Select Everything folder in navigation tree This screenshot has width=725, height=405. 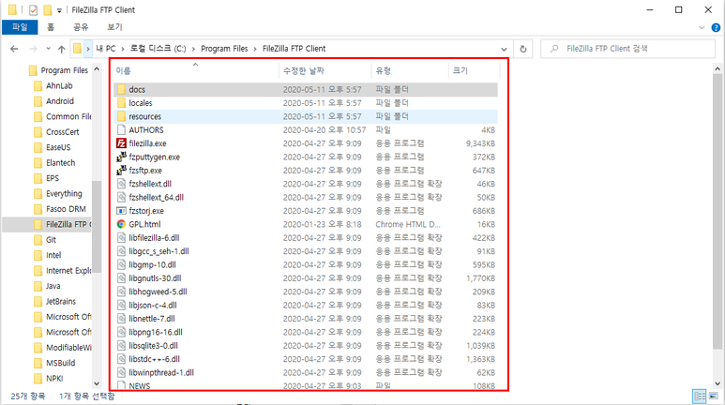64,193
